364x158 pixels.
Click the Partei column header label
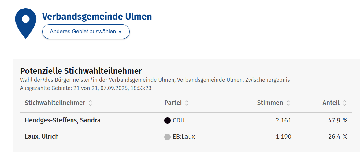click(173, 103)
